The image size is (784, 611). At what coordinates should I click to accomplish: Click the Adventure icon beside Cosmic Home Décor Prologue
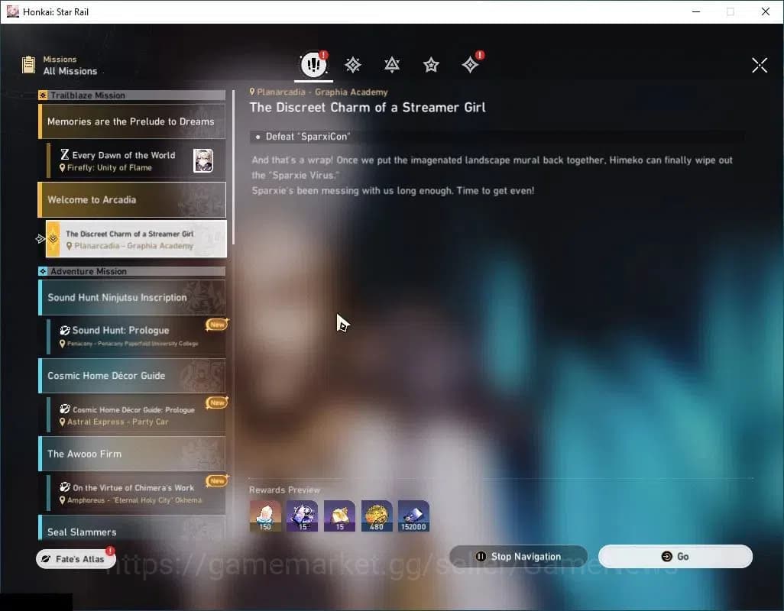pos(64,409)
